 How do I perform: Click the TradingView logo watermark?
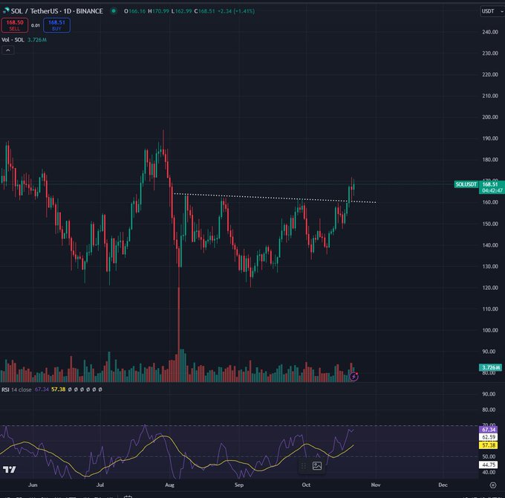point(10,470)
